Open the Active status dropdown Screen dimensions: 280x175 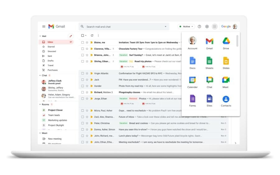186,27
